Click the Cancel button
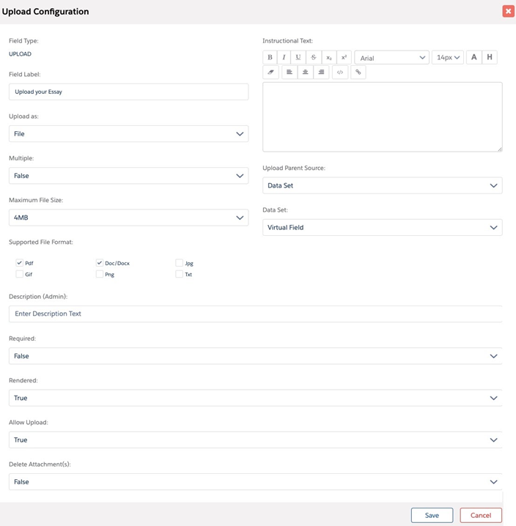The image size is (516, 526). pos(481,515)
